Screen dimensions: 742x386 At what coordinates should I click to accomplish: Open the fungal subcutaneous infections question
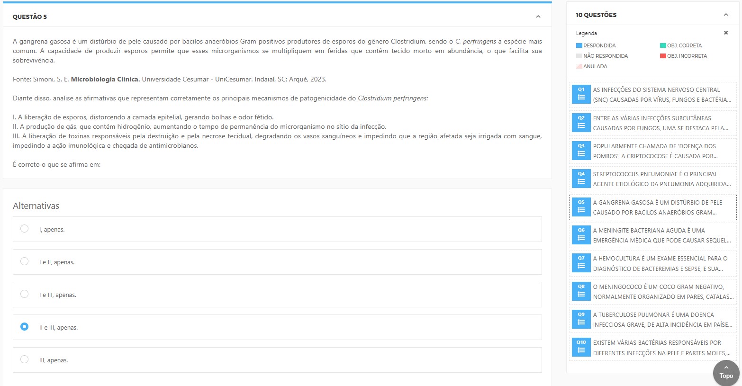[x=661, y=123]
